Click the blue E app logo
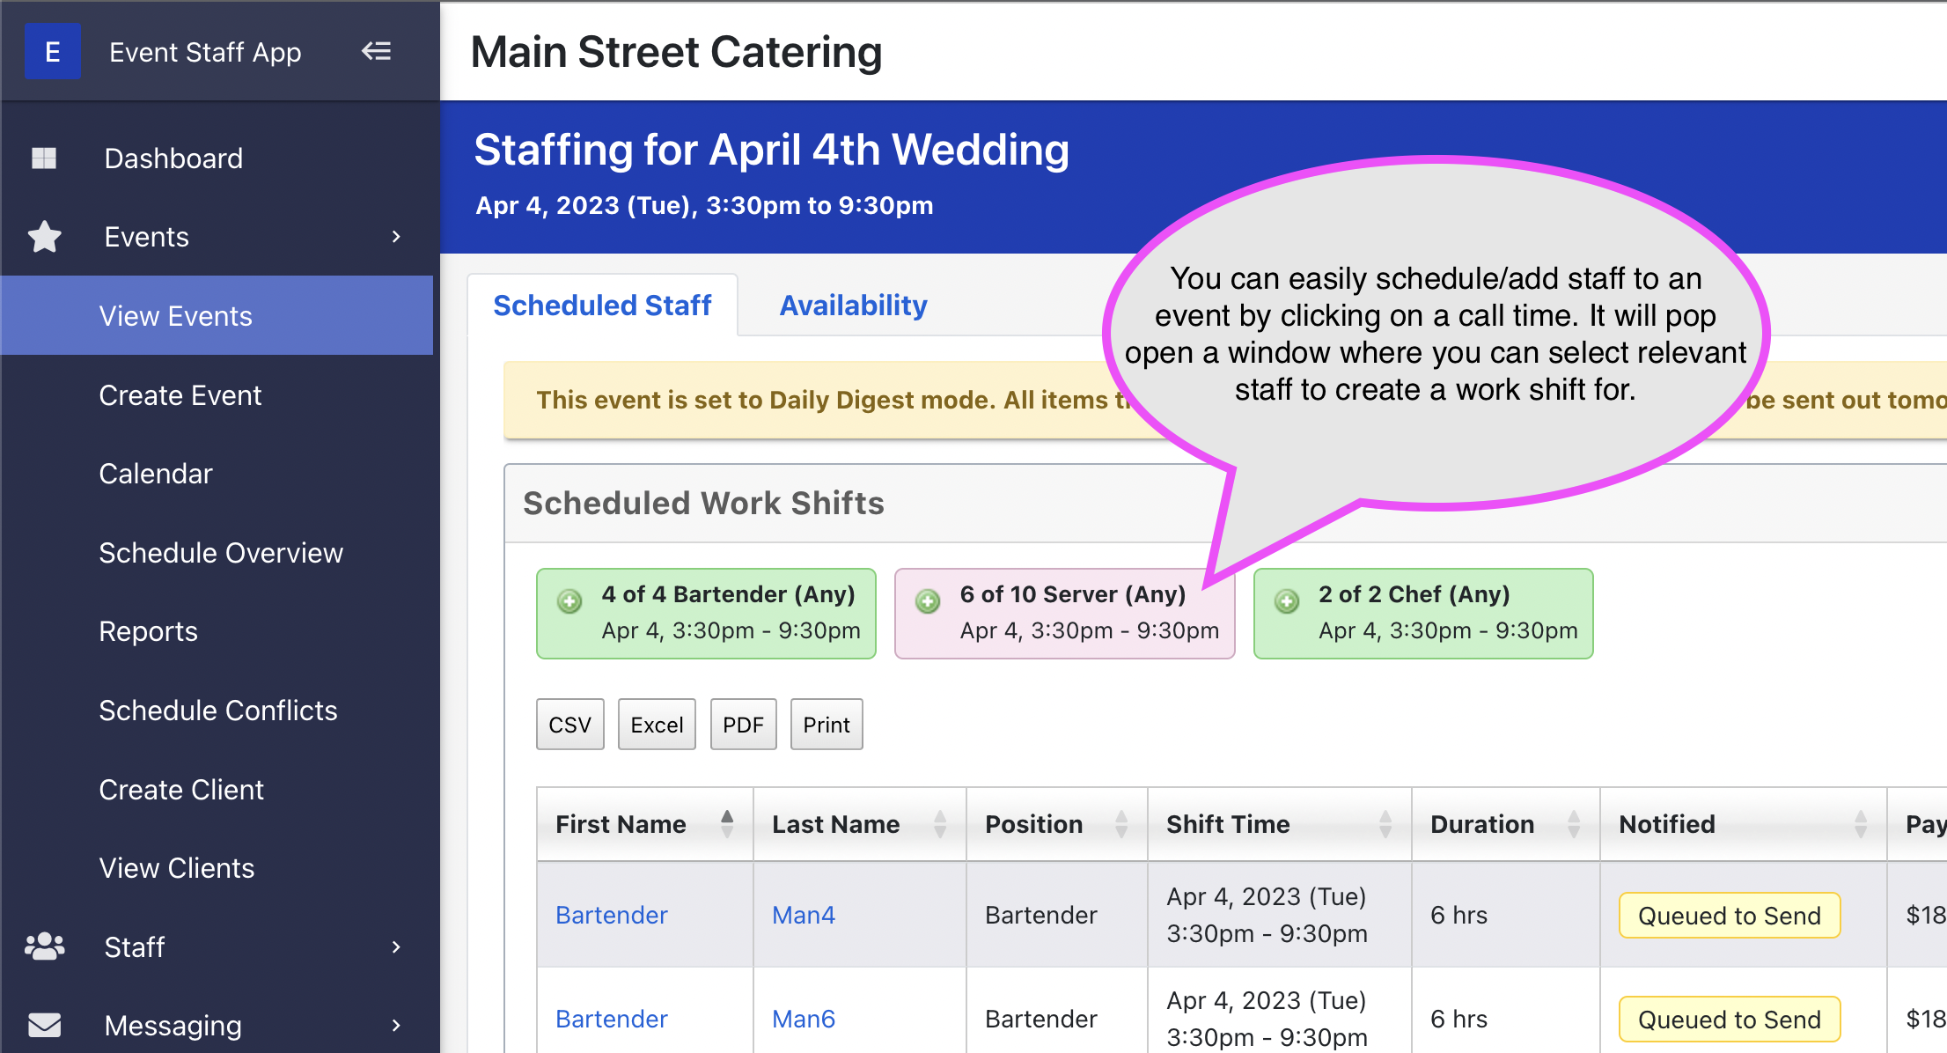Viewport: 1947px width, 1053px height. pos(53,52)
